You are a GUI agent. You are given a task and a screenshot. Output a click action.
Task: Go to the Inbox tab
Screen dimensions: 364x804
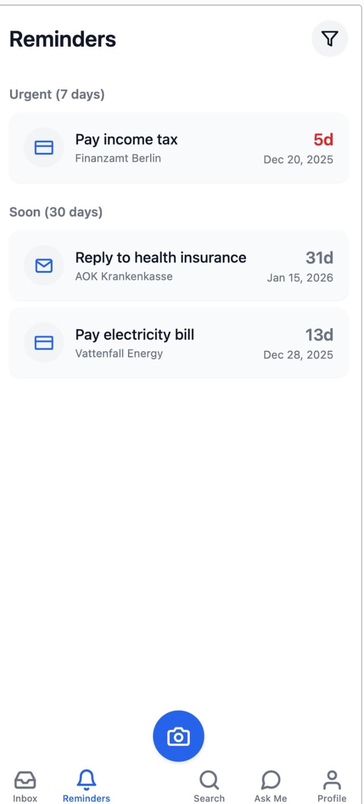pos(25,786)
